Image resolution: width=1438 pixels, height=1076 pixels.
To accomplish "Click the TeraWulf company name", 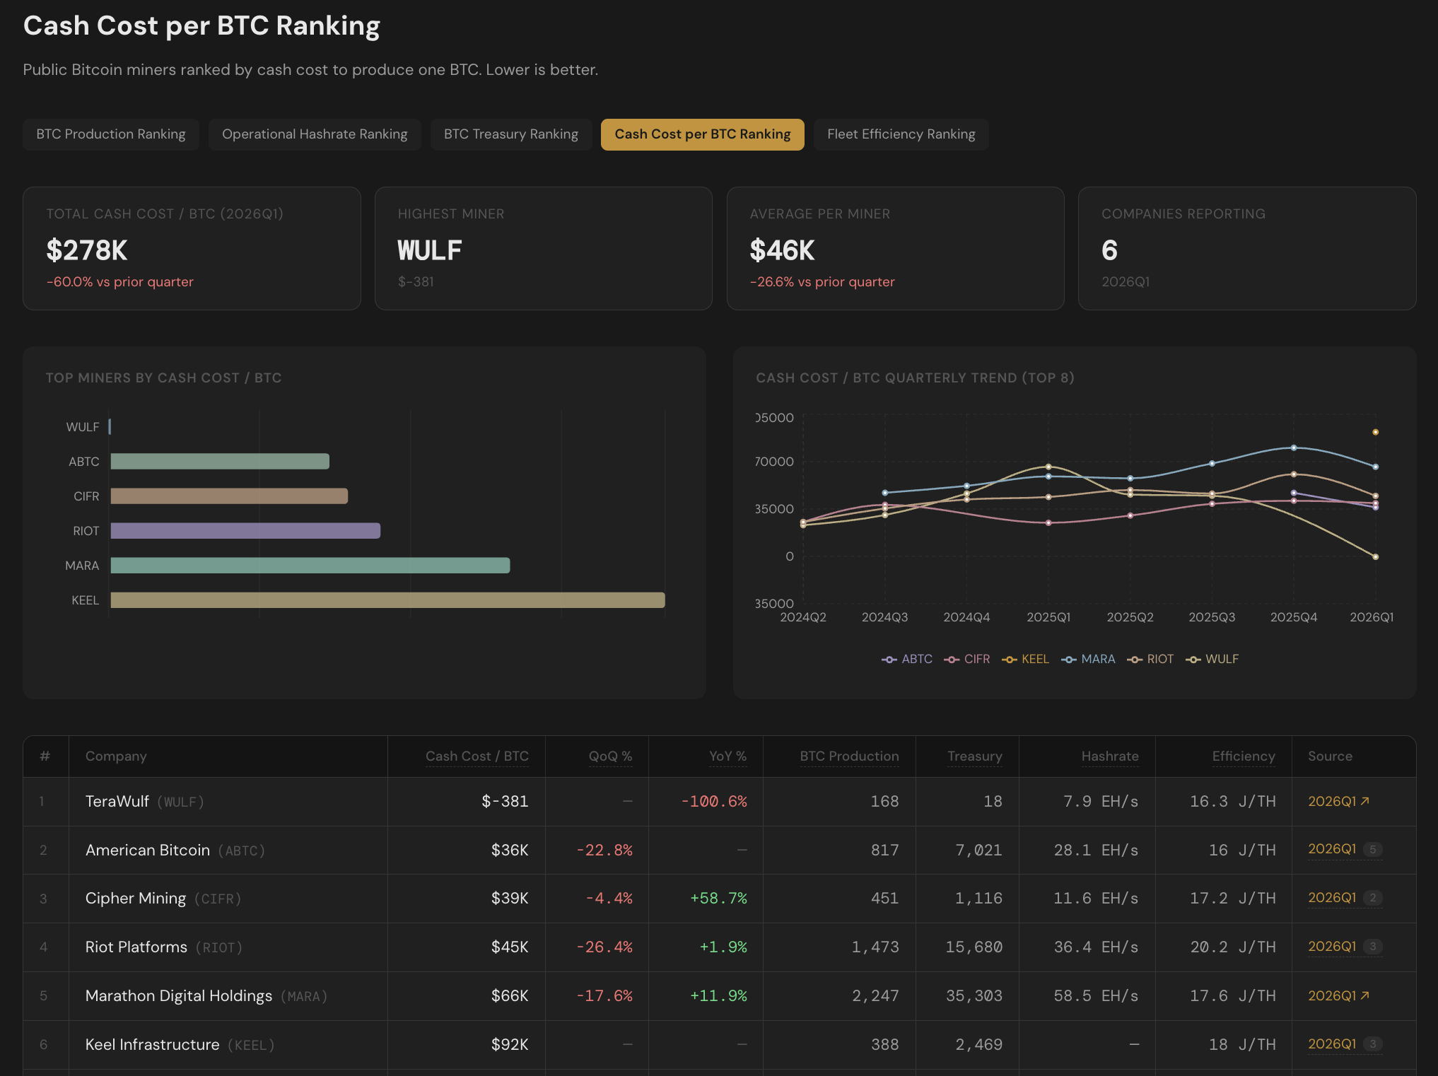I will pos(117,801).
